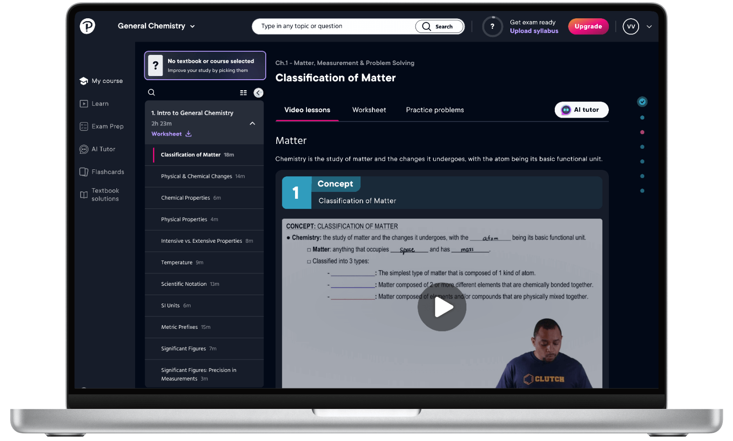
Task: Open the VV user avatar
Action: point(631,27)
